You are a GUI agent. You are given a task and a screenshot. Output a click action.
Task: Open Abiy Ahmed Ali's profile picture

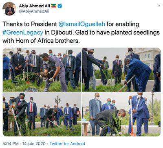pyautogui.click(x=9, y=9)
